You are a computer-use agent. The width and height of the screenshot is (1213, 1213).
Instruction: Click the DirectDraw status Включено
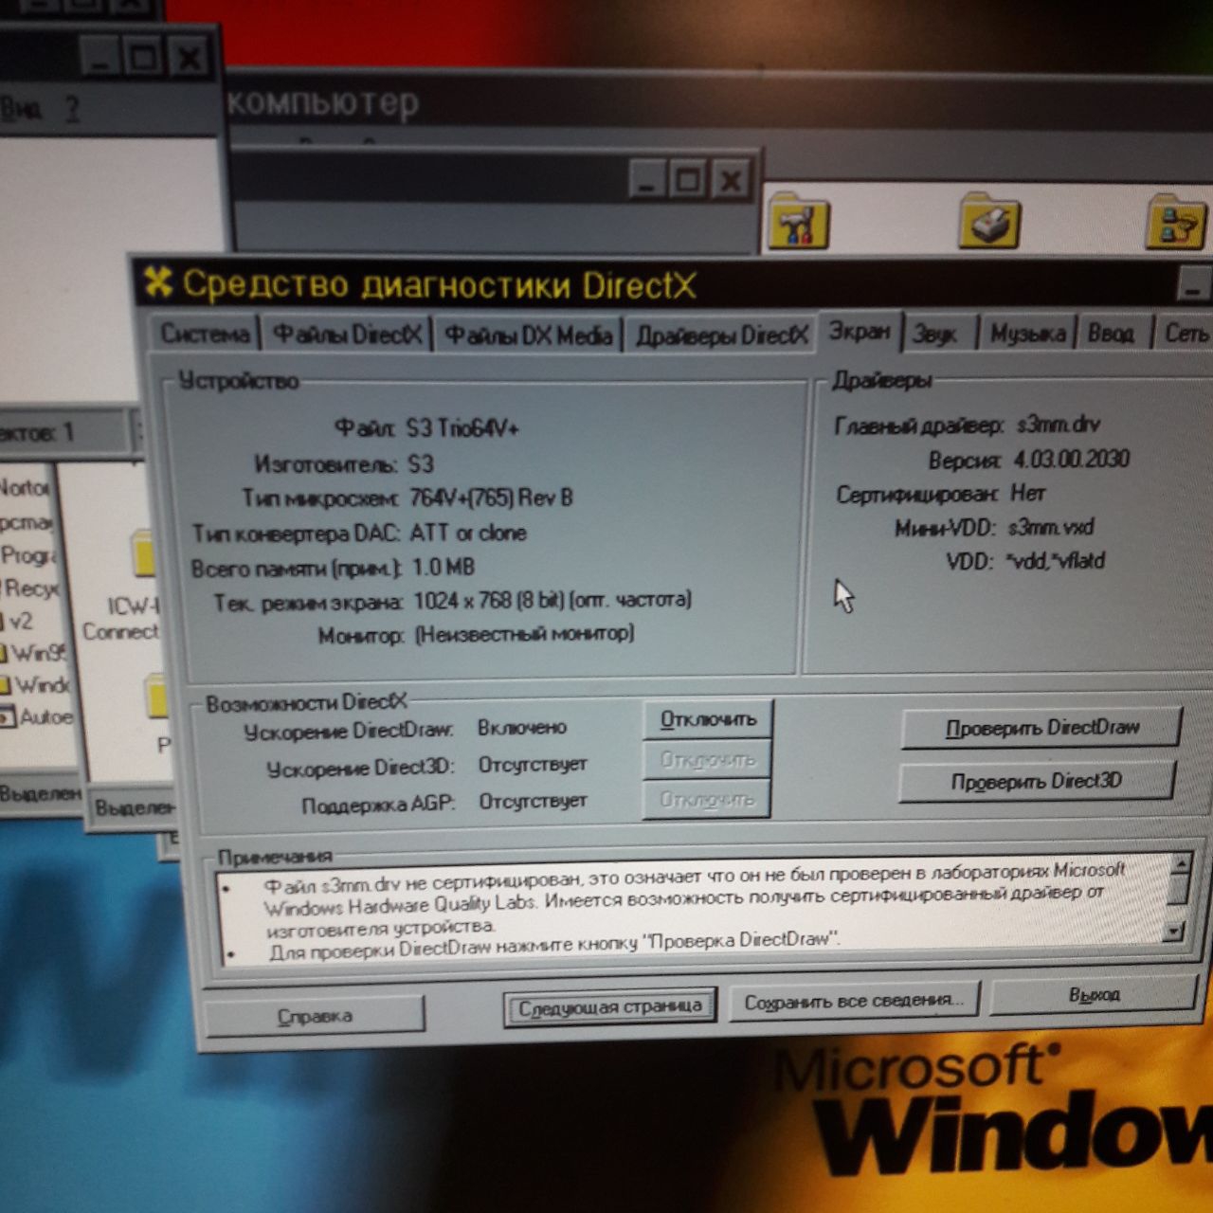click(522, 728)
